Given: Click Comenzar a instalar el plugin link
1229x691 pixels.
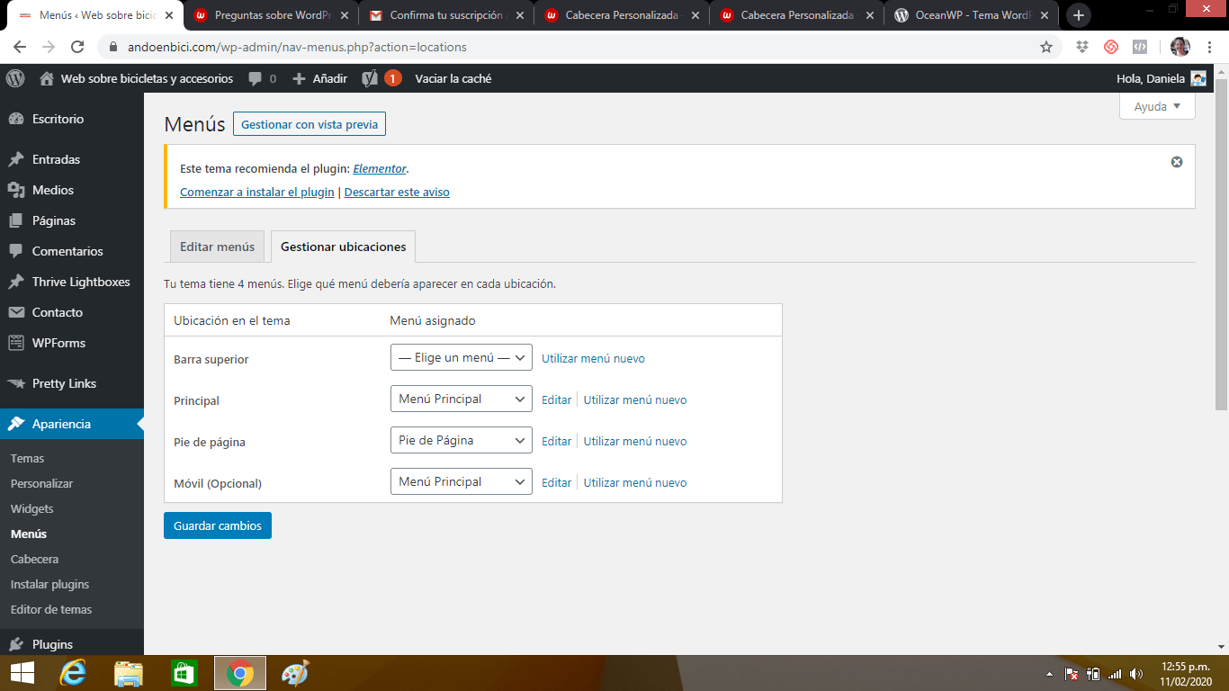Looking at the screenshot, I should pyautogui.click(x=257, y=192).
